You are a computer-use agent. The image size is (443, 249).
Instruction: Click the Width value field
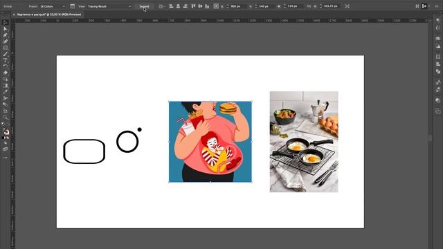(295, 6)
